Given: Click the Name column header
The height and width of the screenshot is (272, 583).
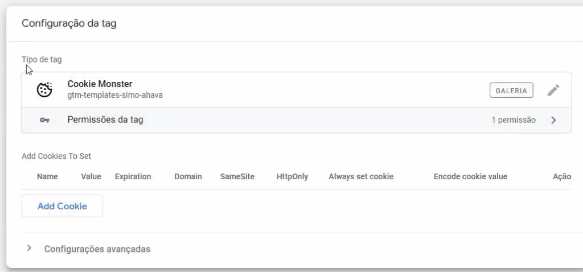Looking at the screenshot, I should 47,176.
